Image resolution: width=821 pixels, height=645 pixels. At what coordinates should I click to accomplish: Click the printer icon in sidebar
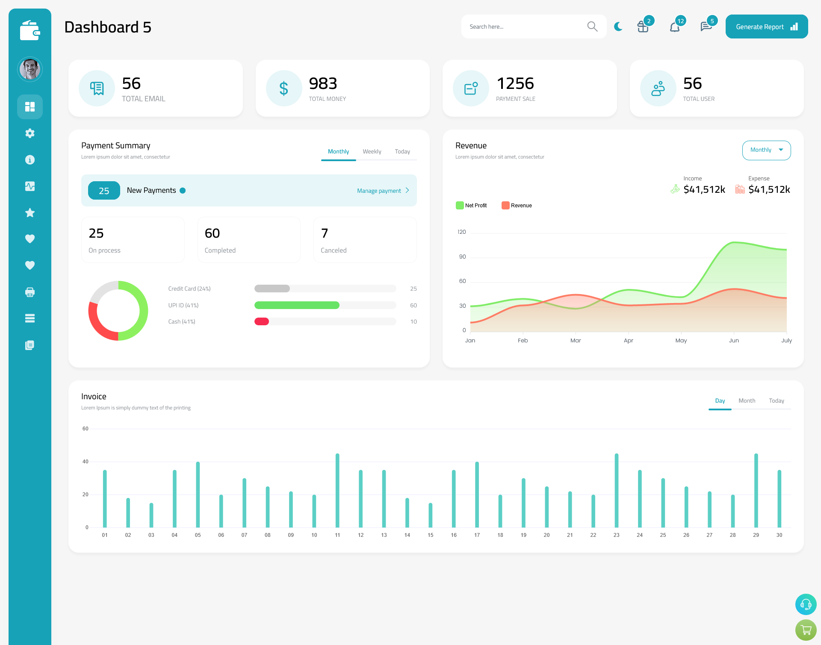tap(30, 292)
